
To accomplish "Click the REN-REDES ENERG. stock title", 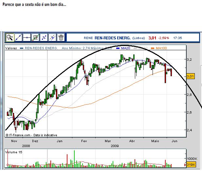I will pos(113,38).
